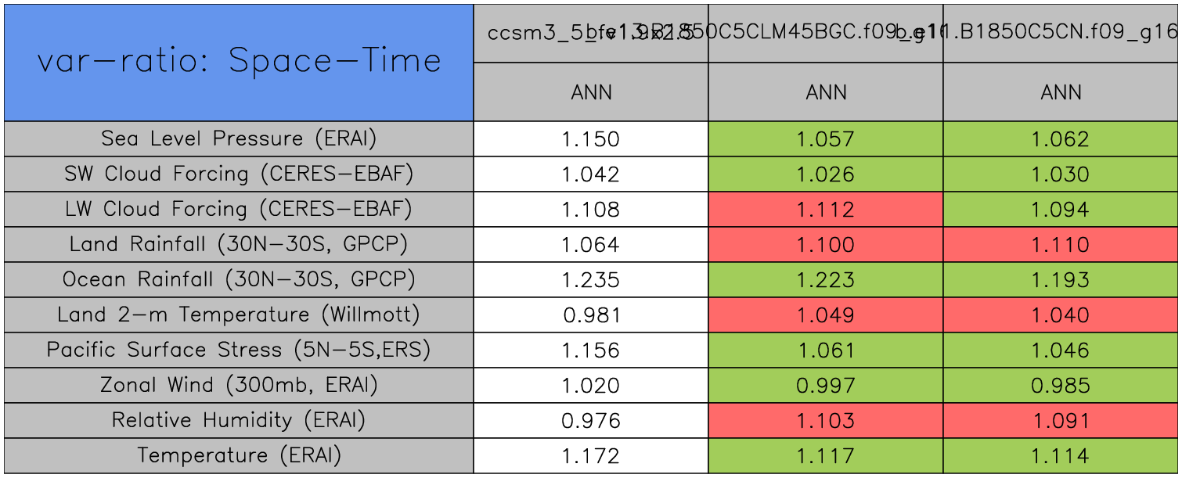Click the SW Cloud Forcing (CERES-EBAF) label

coord(239,174)
